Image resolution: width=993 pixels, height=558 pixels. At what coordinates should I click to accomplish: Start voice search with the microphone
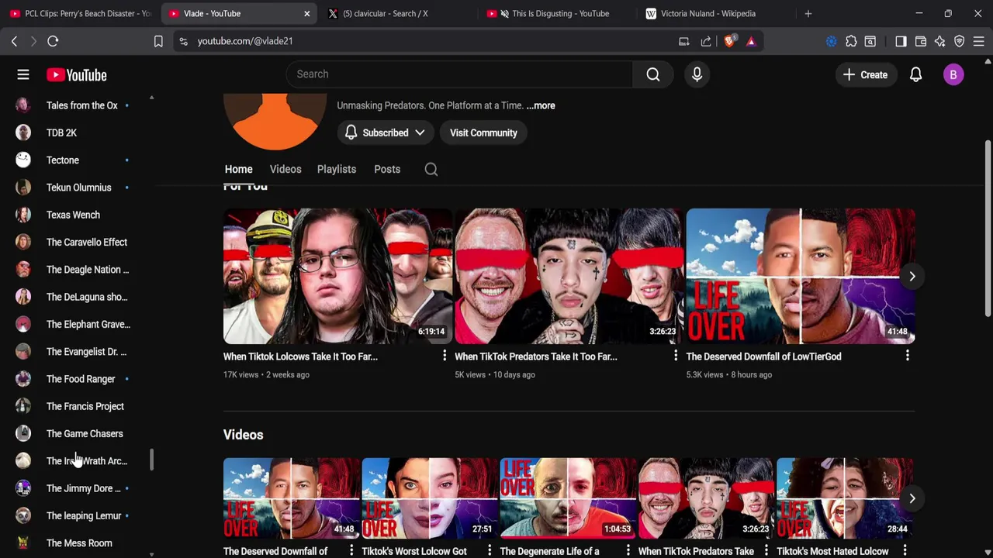coord(697,74)
